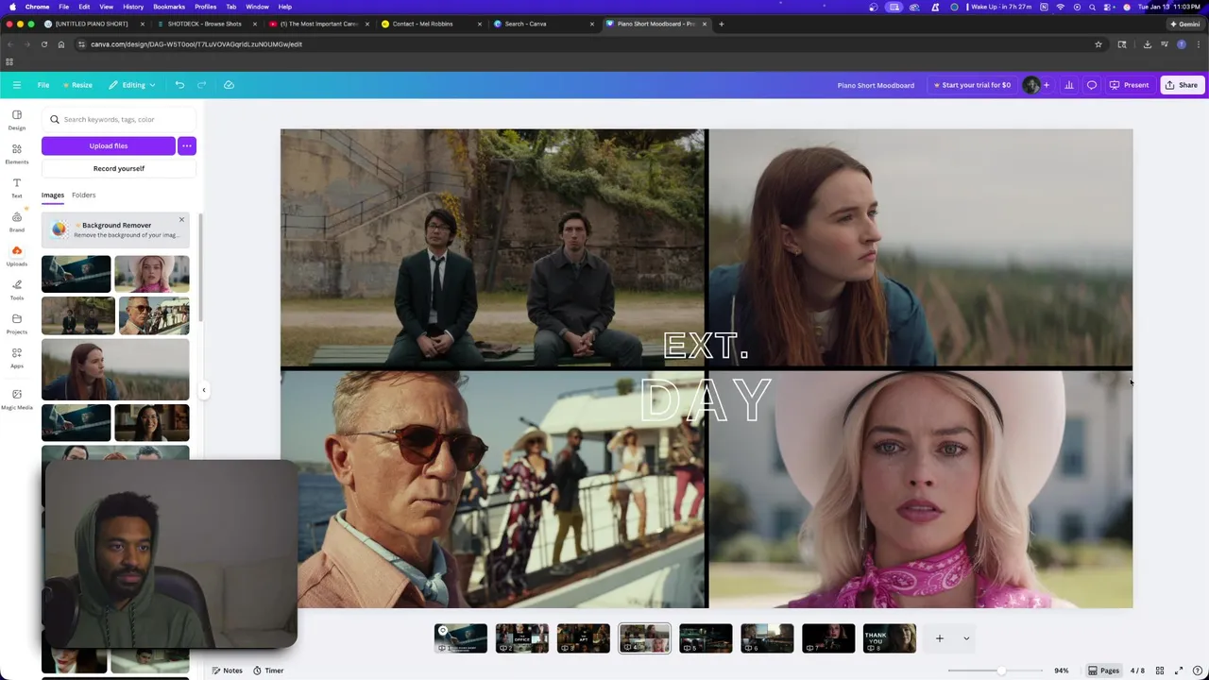The height and width of the screenshot is (680, 1209).
Task: Click the uploads search field
Action: [x=119, y=119]
